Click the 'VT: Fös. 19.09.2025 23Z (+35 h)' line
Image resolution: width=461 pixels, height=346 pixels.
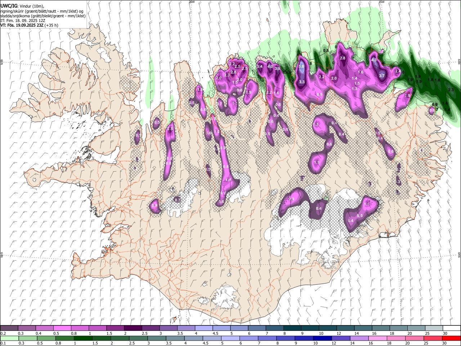[x=29, y=25]
